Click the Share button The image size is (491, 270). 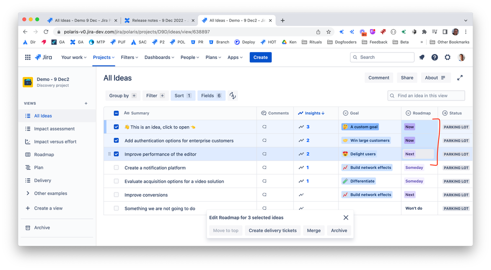click(x=407, y=78)
